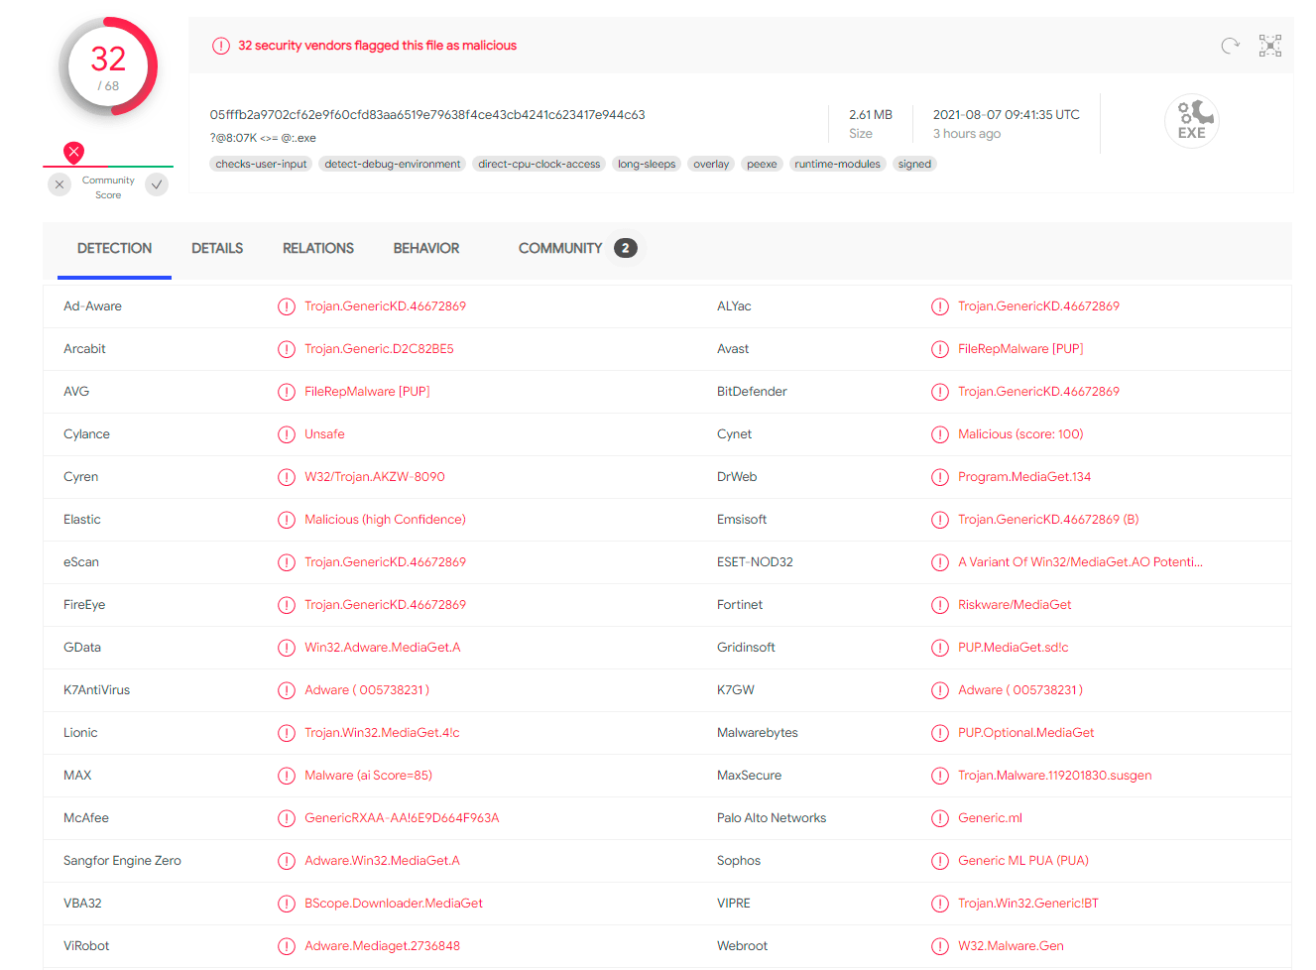1316x970 pixels.
Task: Click the 32 of 68 detection score gauge
Action: pyautogui.click(x=108, y=66)
